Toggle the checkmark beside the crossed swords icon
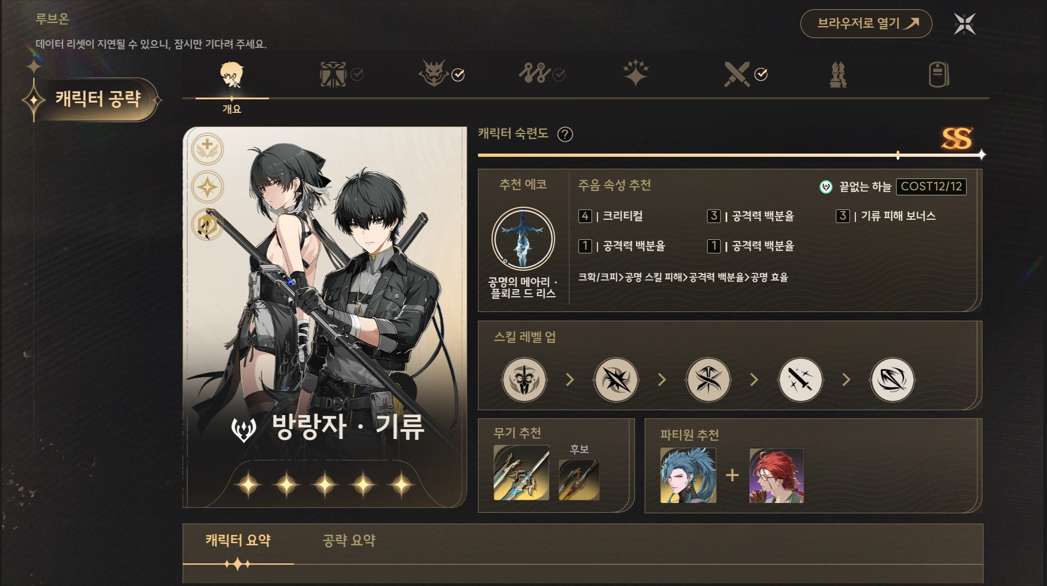This screenshot has height=586, width=1047. 761,74
